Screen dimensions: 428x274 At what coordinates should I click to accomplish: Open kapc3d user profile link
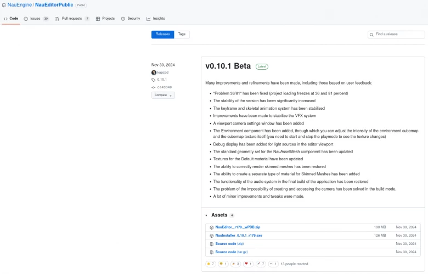click(162, 72)
